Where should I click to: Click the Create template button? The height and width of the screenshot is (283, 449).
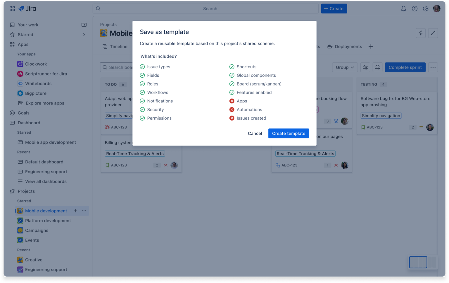[289, 133]
